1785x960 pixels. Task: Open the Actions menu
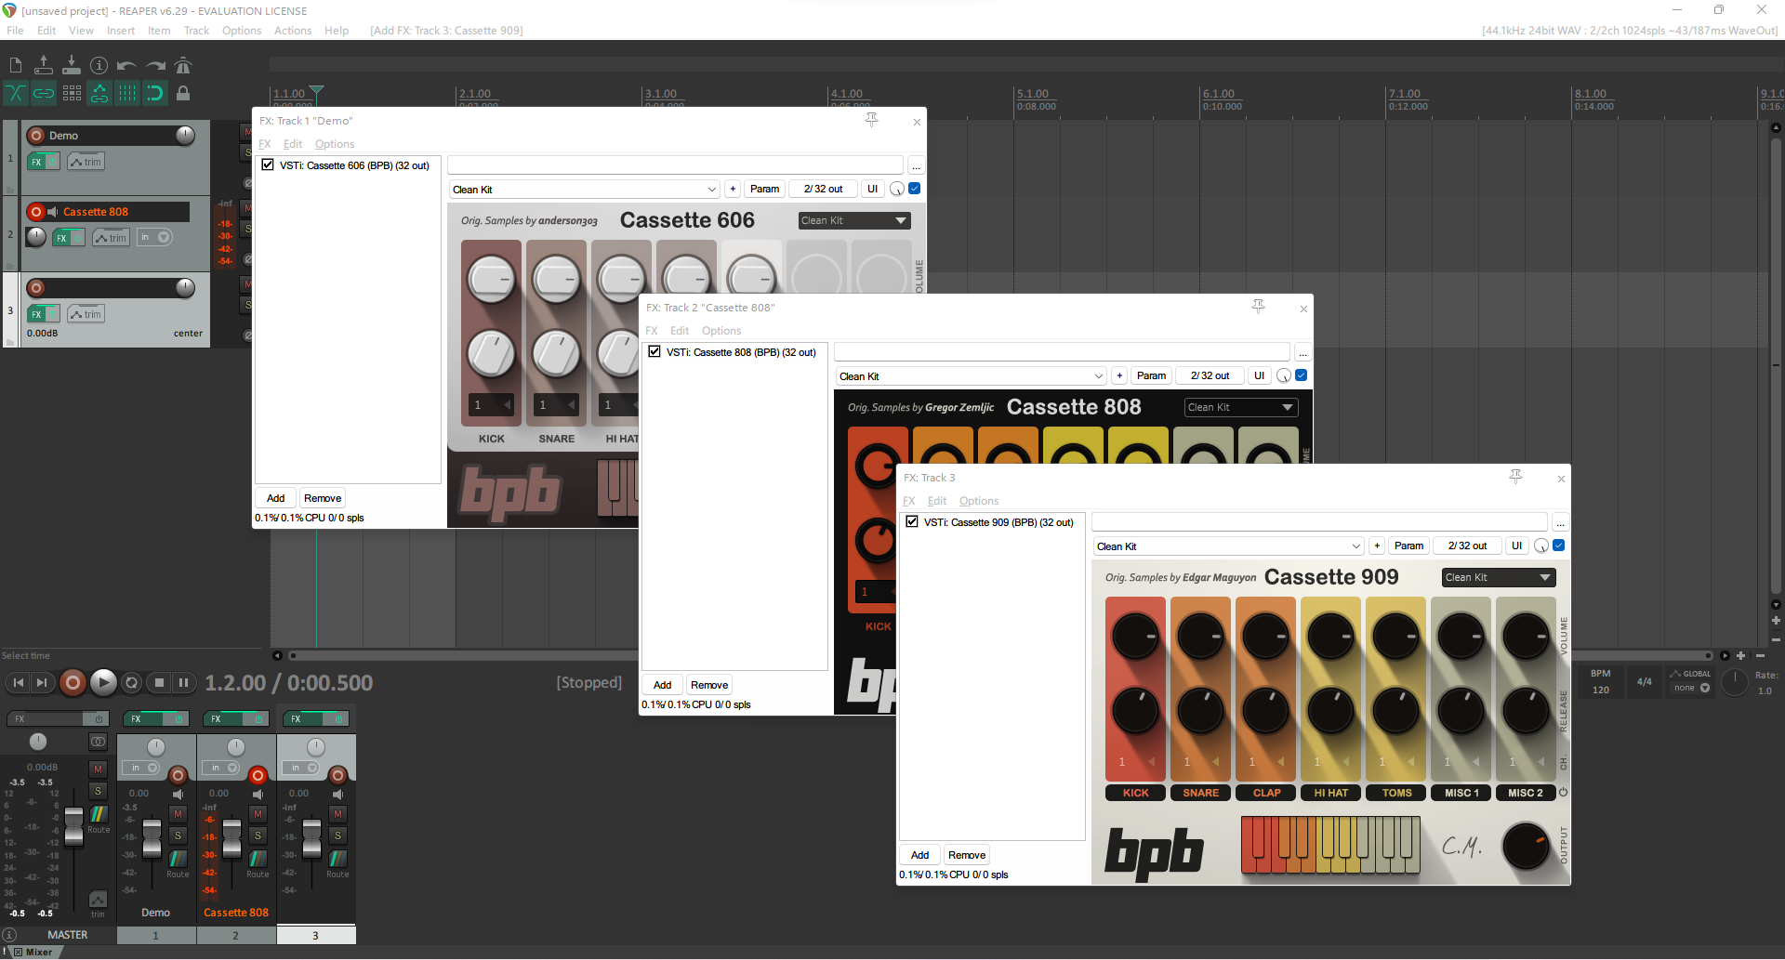(293, 31)
